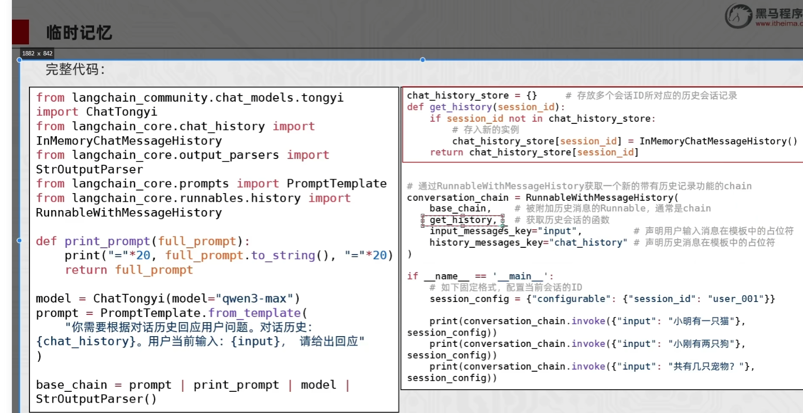The width and height of the screenshot is (803, 413).
Task: Click the slide title 临时记忆
Action: (x=79, y=33)
